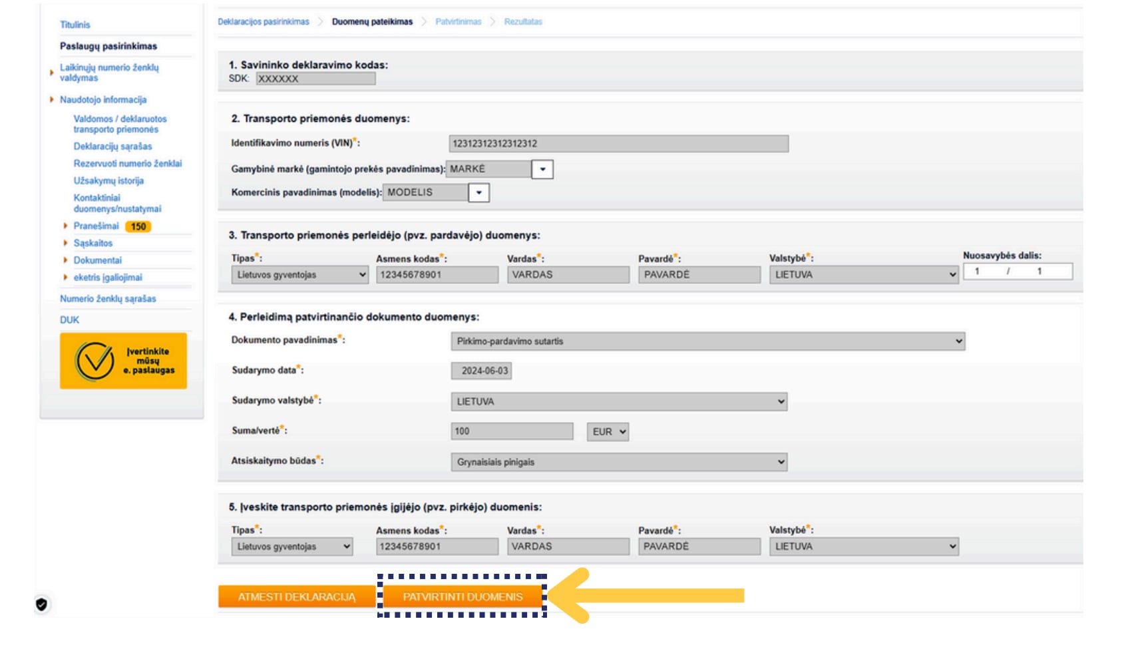Open Užsakymų istorija in sidebar
Screen dimensions: 1122x667
click(x=108, y=181)
